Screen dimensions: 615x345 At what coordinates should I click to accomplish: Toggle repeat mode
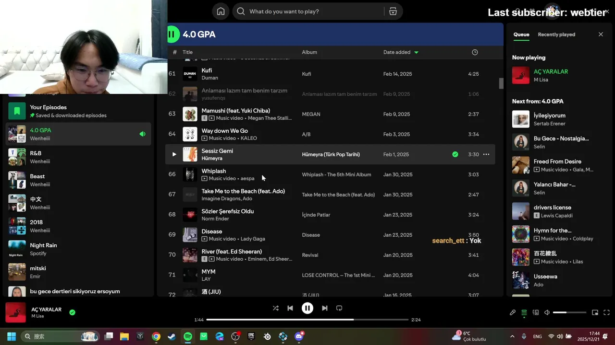point(339,308)
